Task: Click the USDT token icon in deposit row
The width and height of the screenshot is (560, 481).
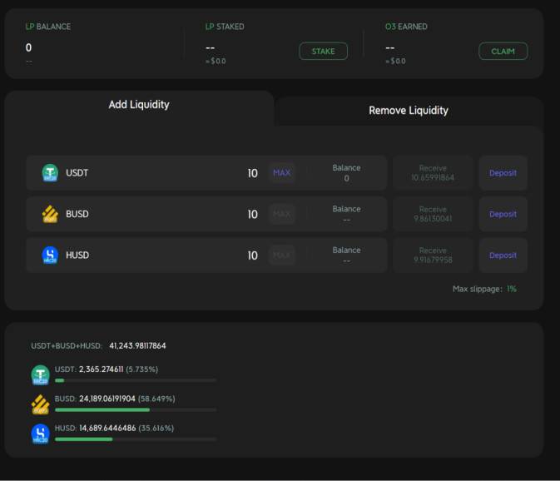Action: click(50, 173)
